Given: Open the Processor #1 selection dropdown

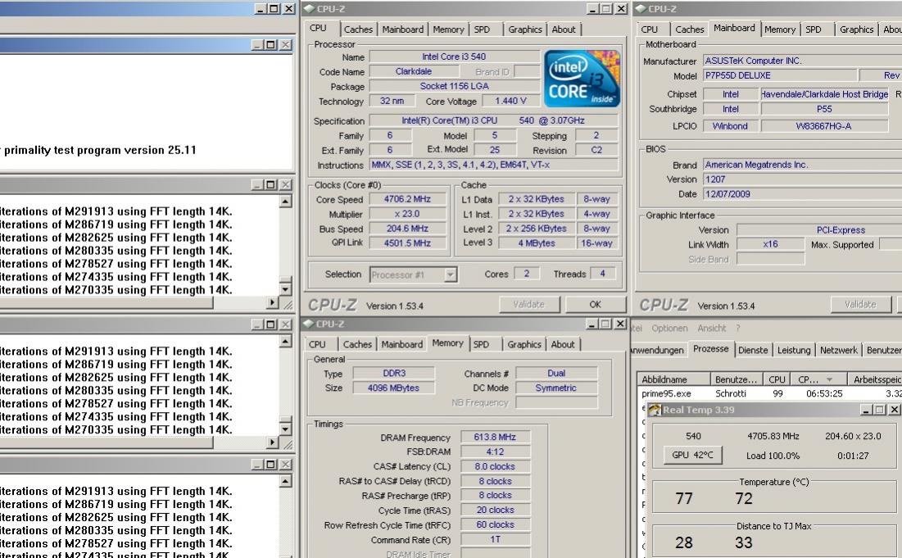Looking at the screenshot, I should point(451,275).
